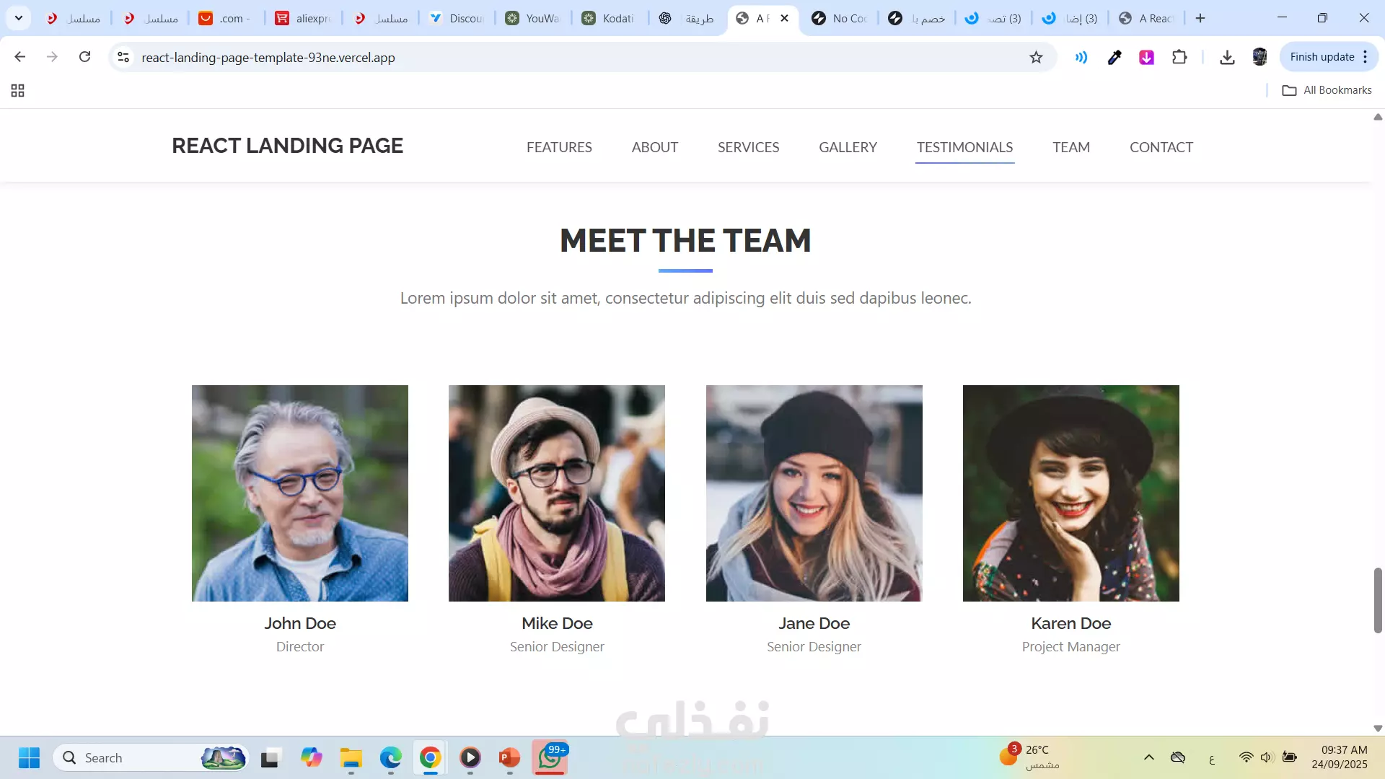The image size is (1385, 779).
Task: Open the apps grid in bookmarks bar
Action: tap(18, 90)
